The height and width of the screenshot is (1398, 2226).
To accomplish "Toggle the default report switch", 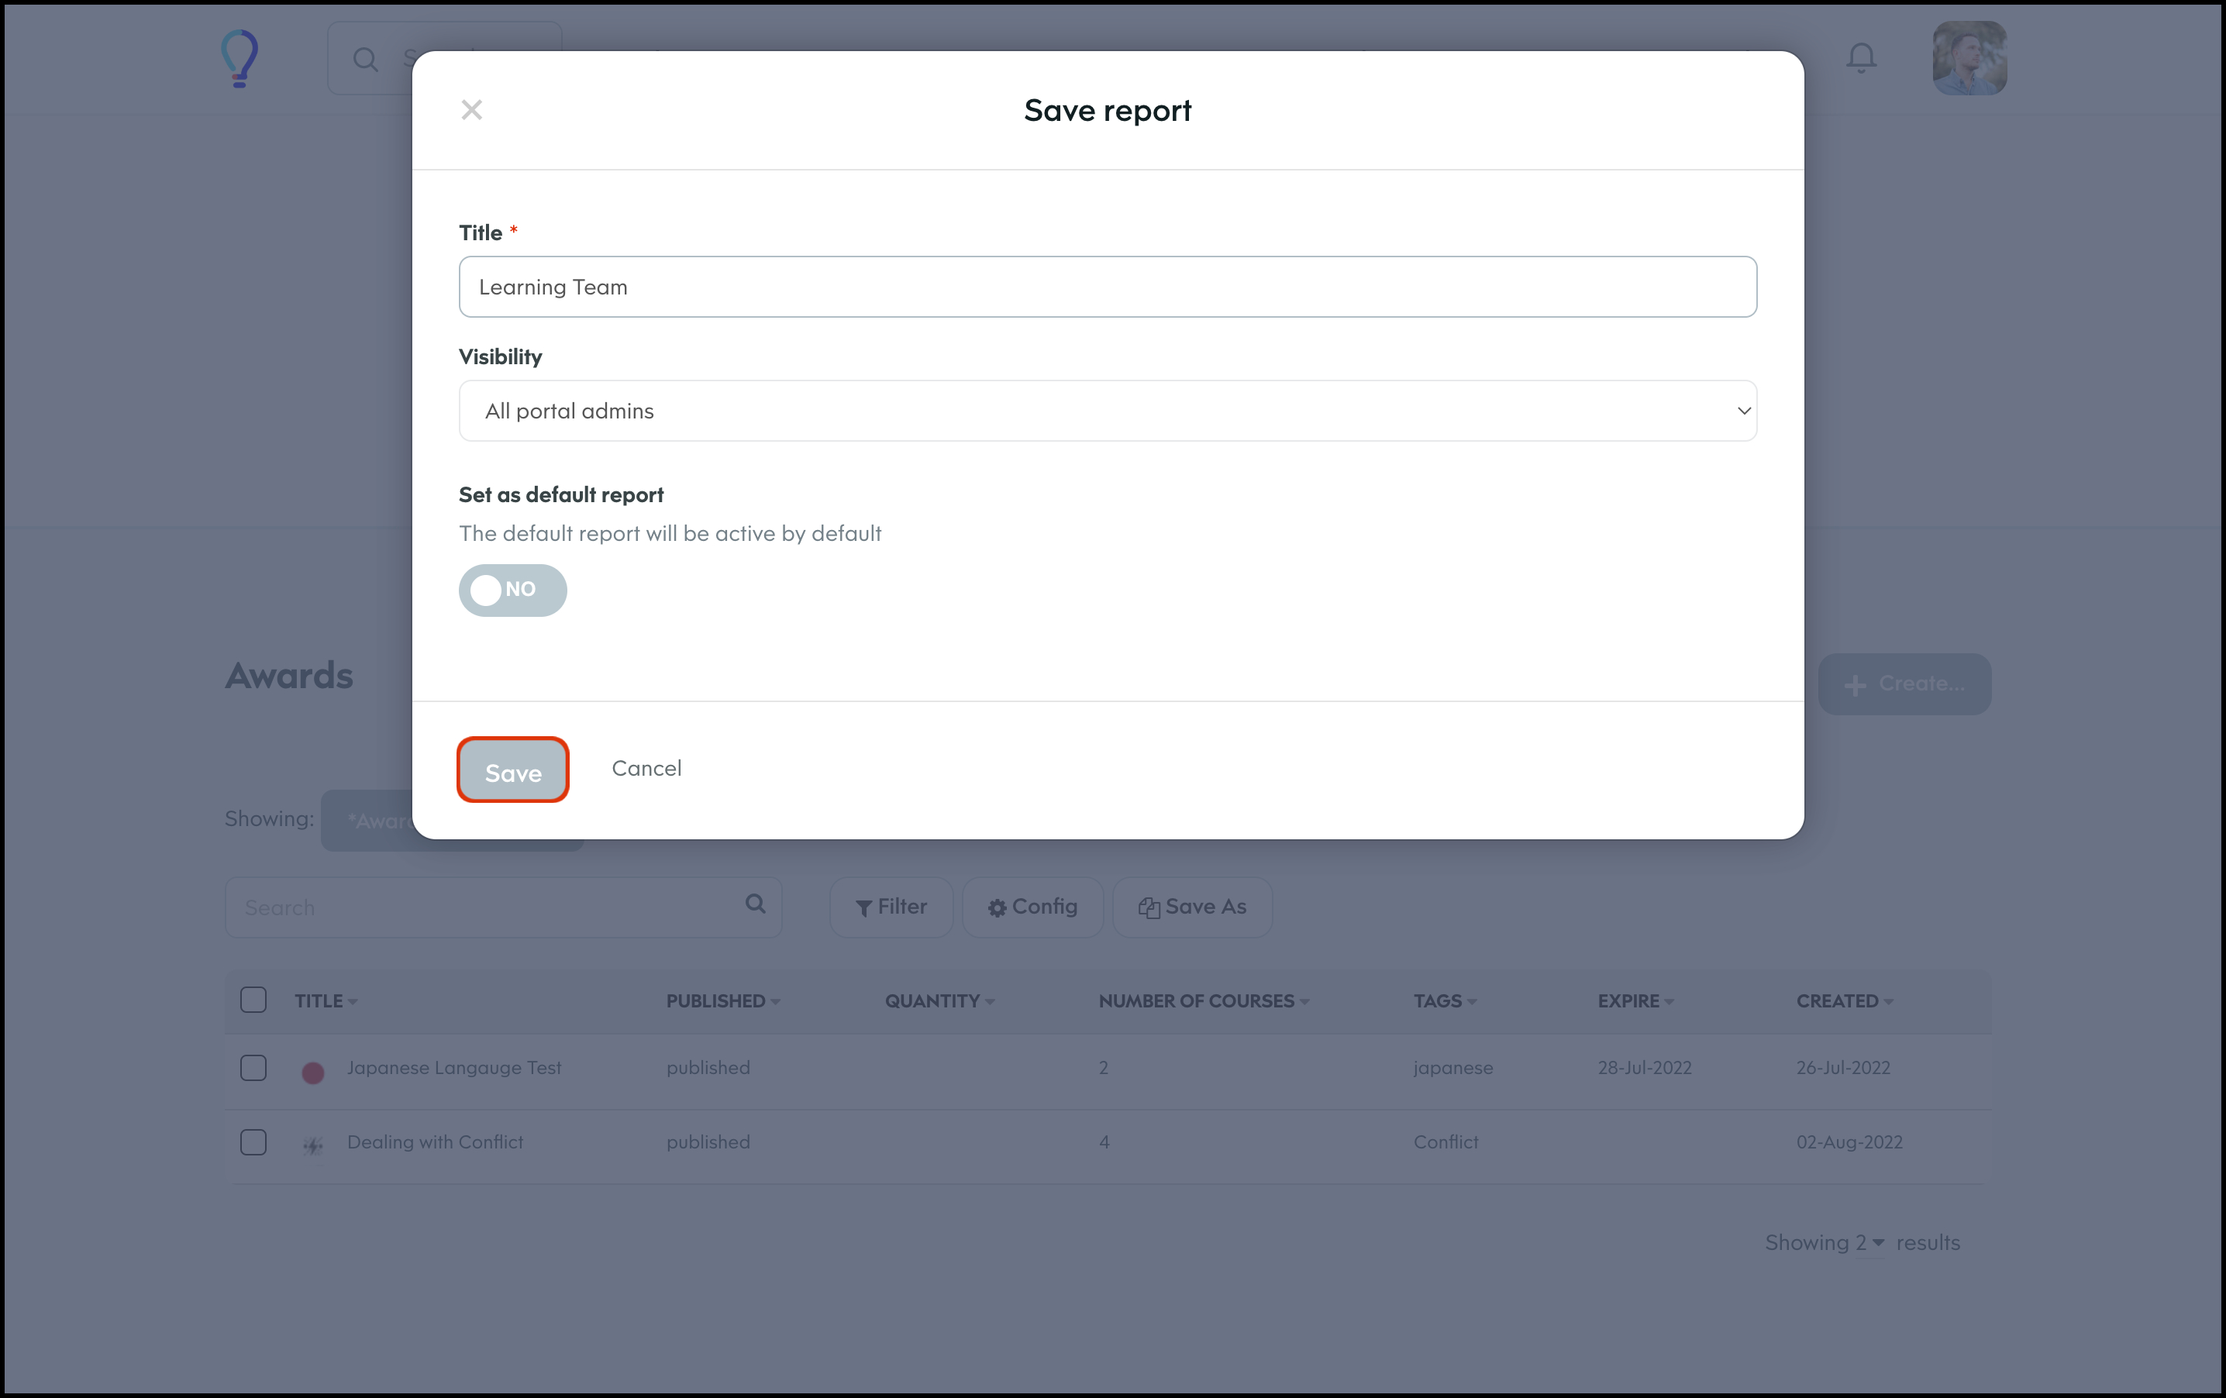I will click(x=512, y=590).
